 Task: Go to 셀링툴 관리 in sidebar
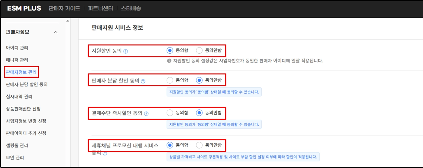17,145
